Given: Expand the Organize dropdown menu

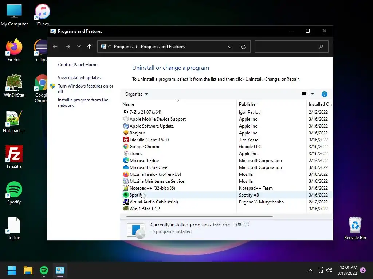Looking at the screenshot, I should pos(137,94).
